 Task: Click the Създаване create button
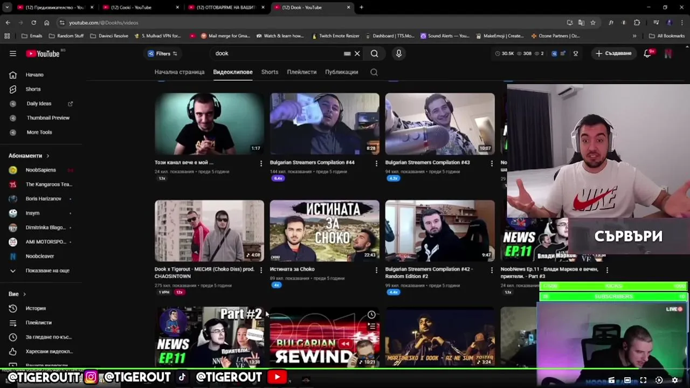[613, 53]
